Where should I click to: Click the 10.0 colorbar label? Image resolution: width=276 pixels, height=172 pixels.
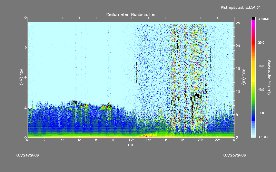(261, 89)
